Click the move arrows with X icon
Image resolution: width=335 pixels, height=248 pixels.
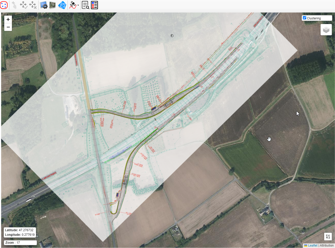click(x=33, y=5)
